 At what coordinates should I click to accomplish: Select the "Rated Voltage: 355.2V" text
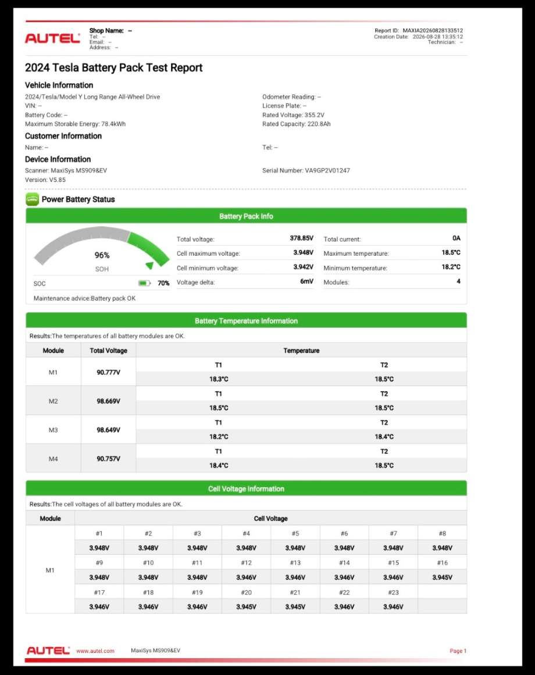pyautogui.click(x=293, y=115)
